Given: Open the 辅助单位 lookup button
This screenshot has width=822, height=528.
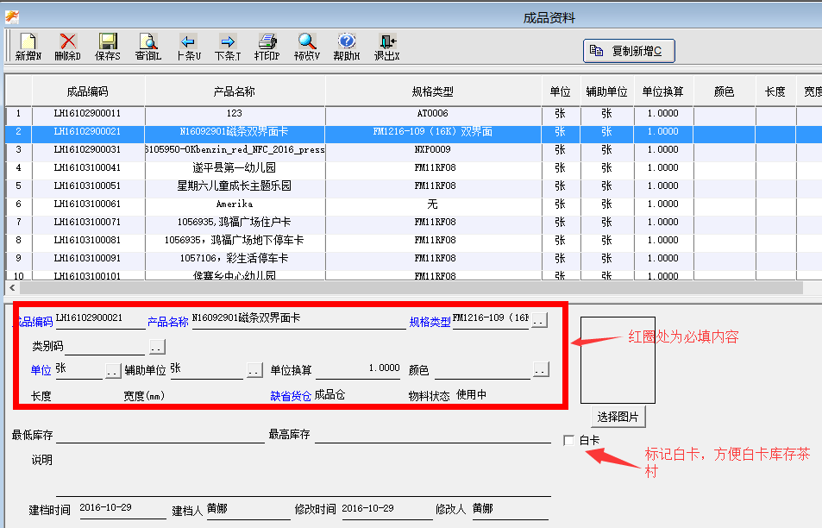Looking at the screenshot, I should (254, 370).
